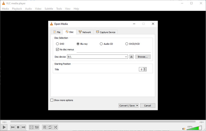Click remaining time label at right of seek bar
The height and width of the screenshot is (131, 206).
point(201,122)
